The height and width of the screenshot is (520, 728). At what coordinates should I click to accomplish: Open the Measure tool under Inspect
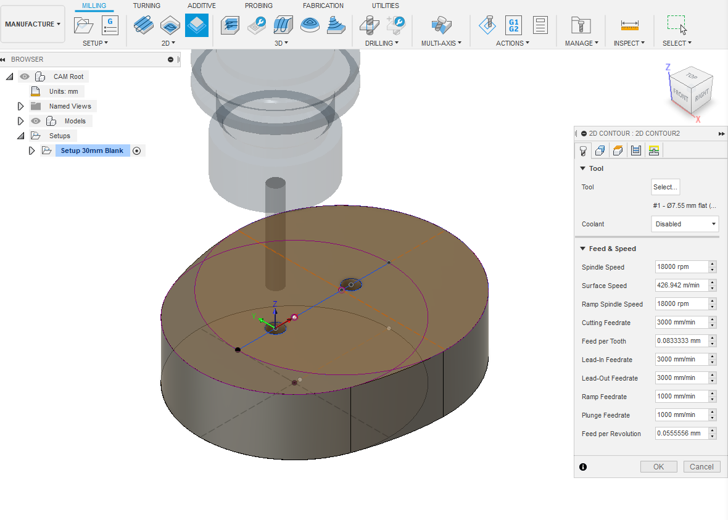tap(629, 25)
